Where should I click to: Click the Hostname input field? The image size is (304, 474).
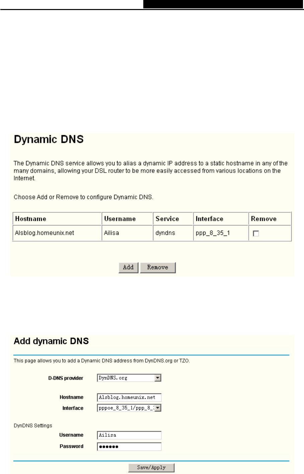point(129,397)
